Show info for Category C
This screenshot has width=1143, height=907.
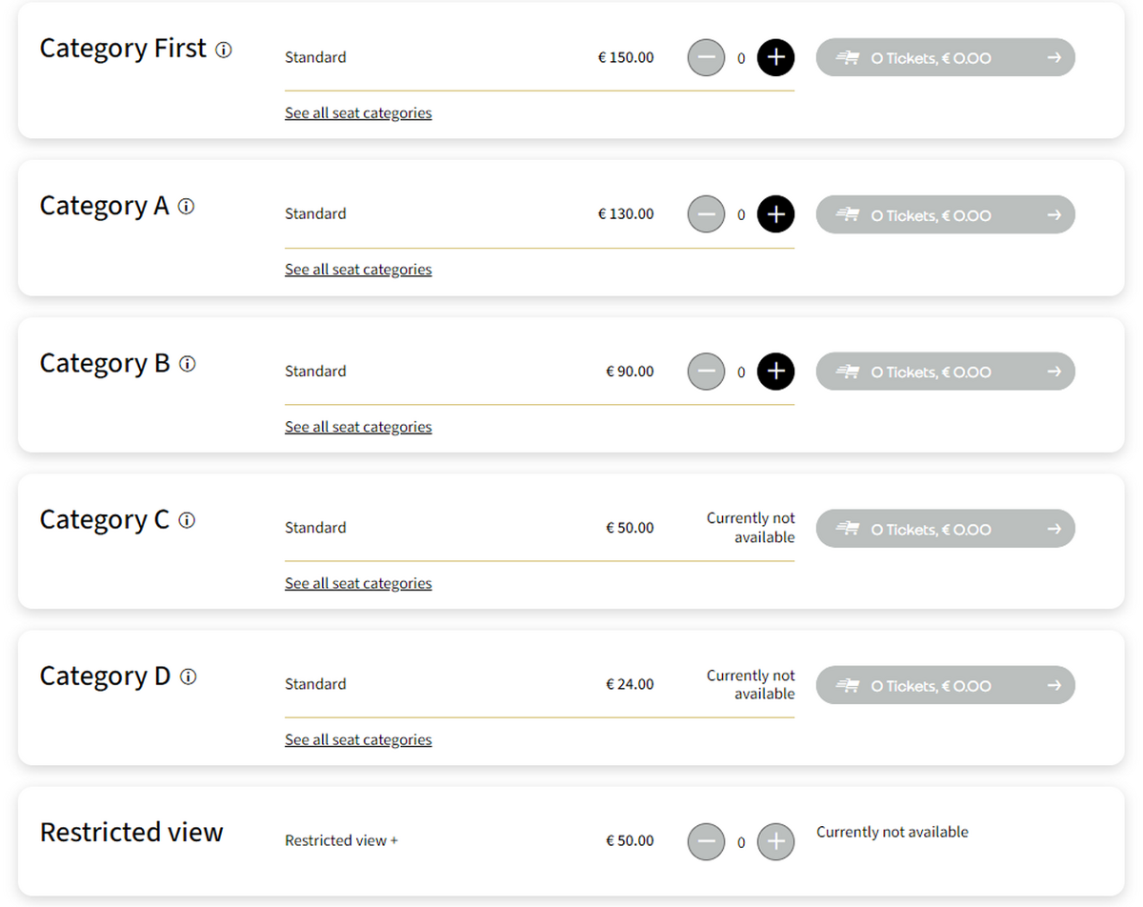pyautogui.click(x=187, y=520)
